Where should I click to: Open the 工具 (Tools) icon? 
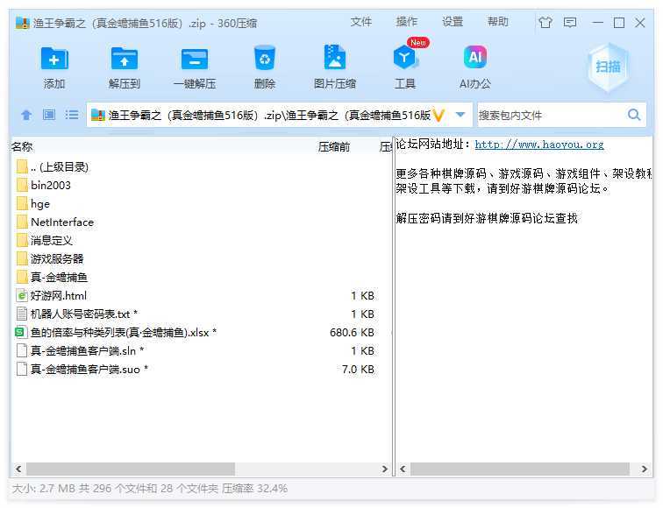tap(405, 60)
